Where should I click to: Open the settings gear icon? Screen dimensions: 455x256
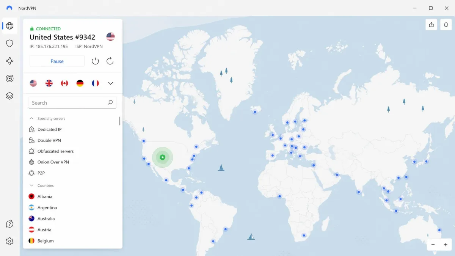[x=10, y=241]
